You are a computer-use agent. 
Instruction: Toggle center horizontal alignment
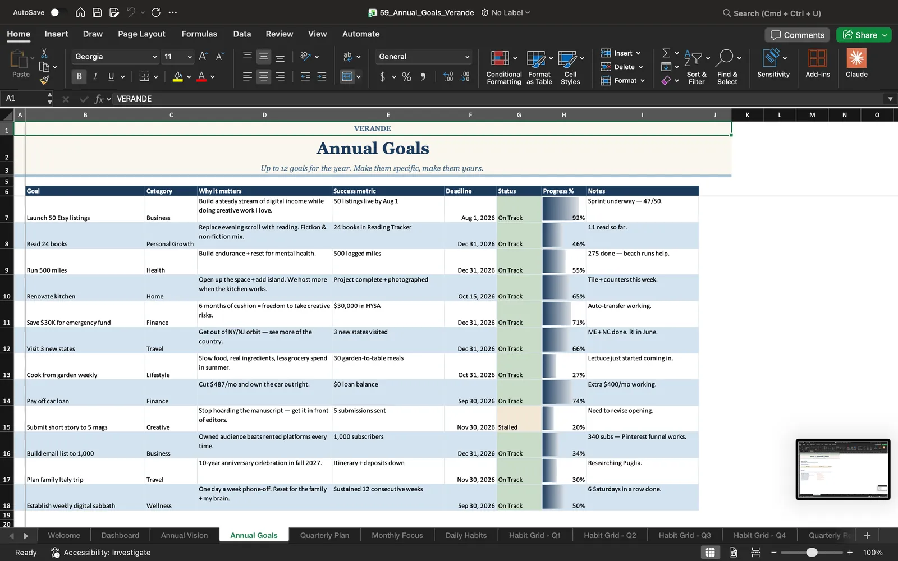point(263,77)
